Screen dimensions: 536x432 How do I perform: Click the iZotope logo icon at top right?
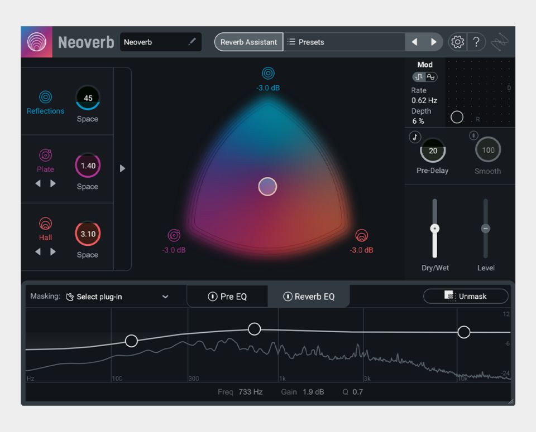point(500,42)
